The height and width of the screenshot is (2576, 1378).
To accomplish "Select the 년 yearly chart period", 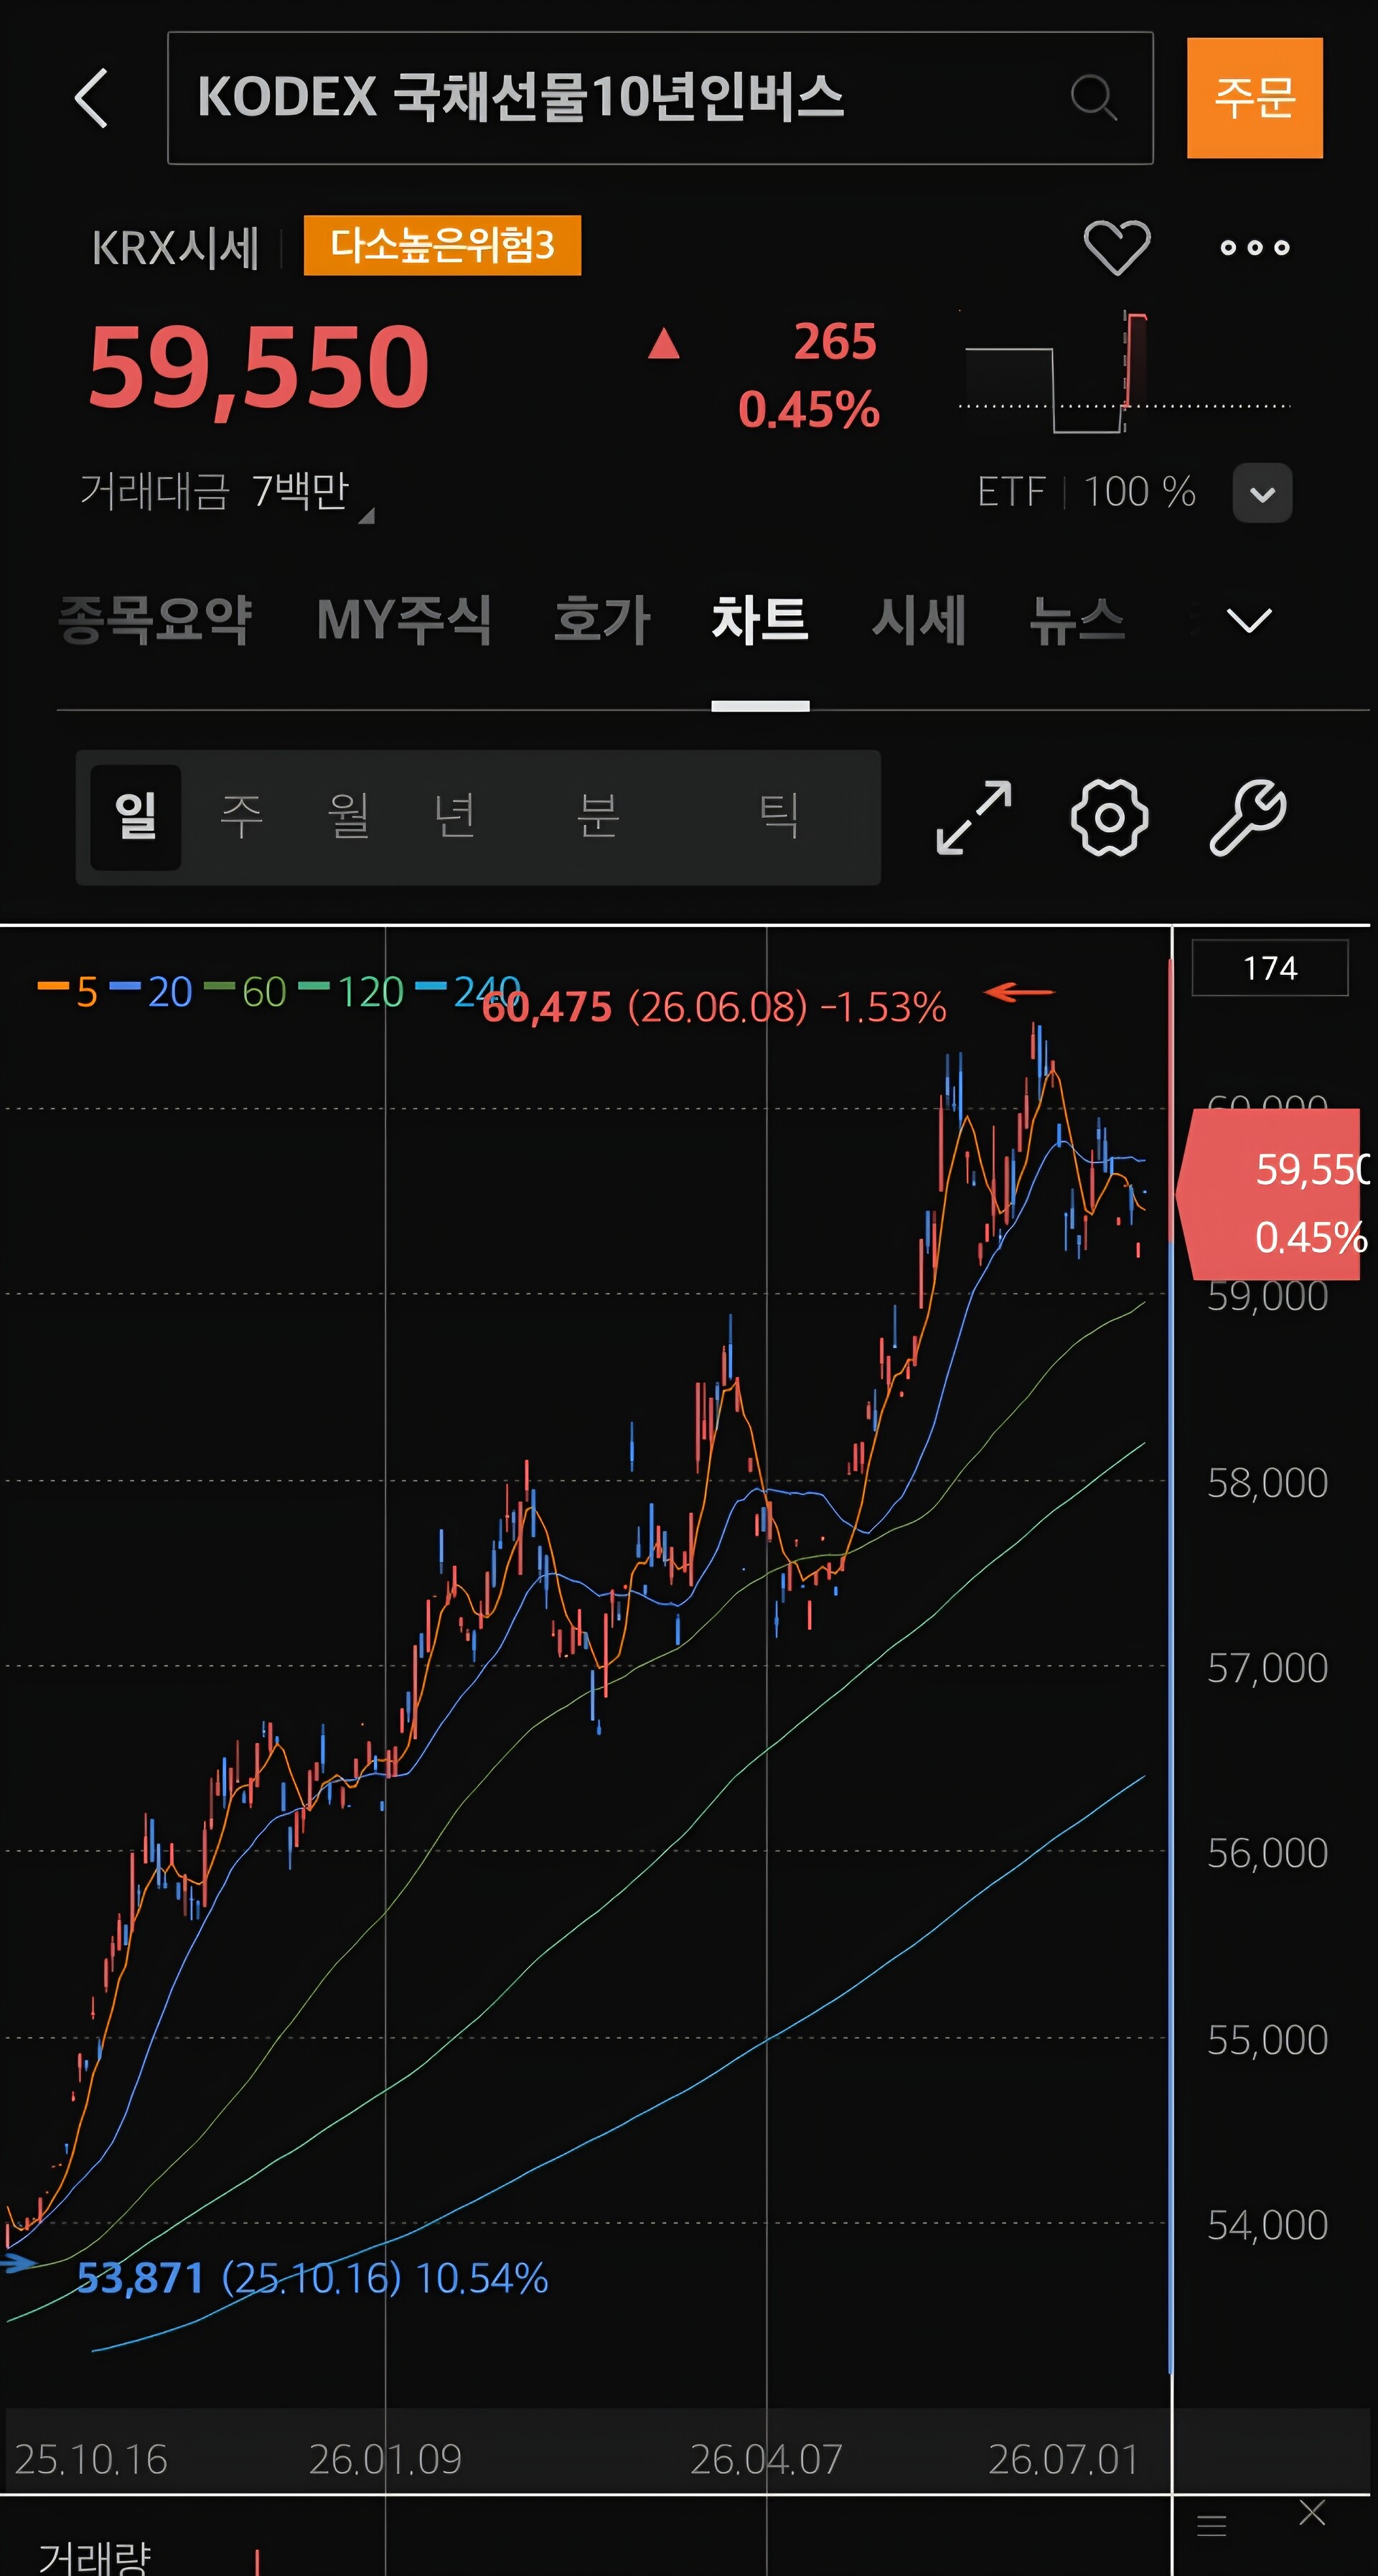I will [455, 817].
